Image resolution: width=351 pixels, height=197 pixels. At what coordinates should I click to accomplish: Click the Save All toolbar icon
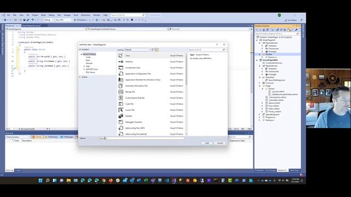(x=28, y=20)
